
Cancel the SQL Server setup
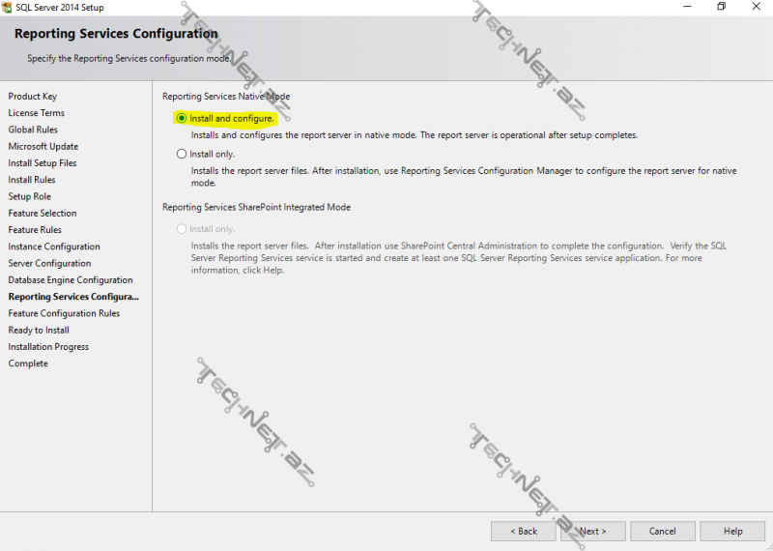coord(662,531)
